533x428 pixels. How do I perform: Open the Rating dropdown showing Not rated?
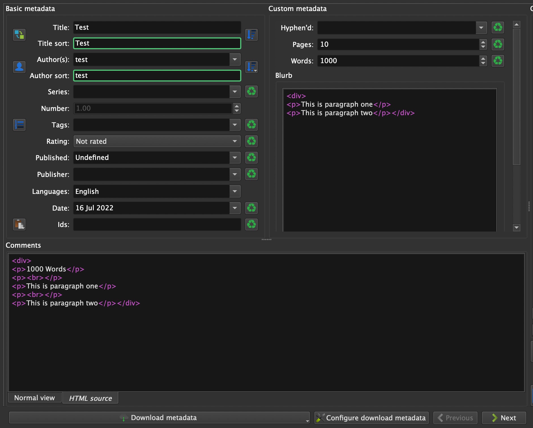click(157, 141)
